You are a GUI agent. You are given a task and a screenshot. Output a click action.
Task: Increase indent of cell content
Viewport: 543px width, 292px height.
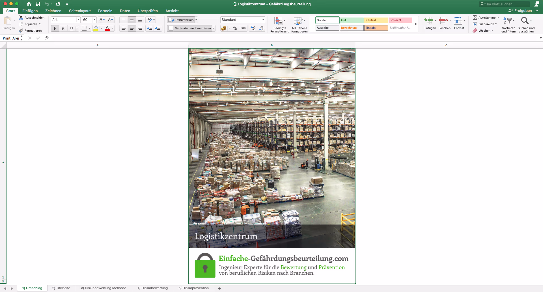click(x=158, y=28)
